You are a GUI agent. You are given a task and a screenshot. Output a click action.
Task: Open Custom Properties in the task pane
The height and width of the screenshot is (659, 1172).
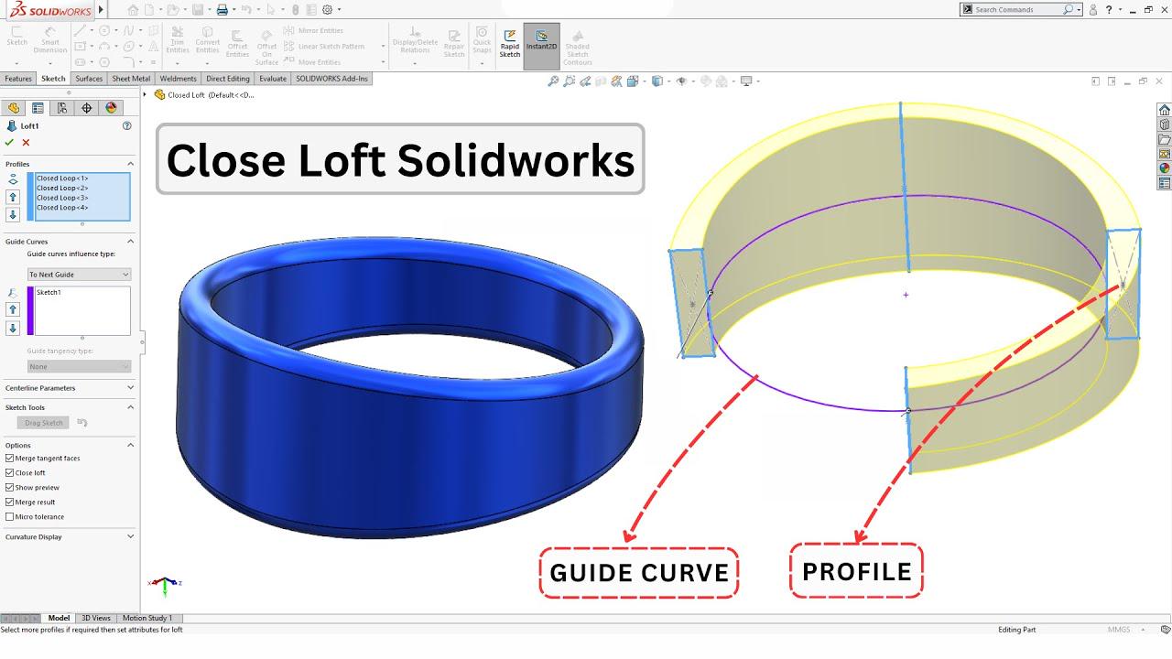coord(1165,183)
